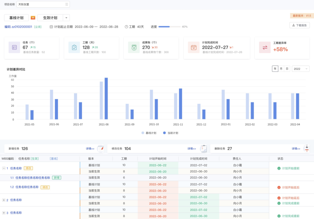Click the 计划开始时间 column header
The image size is (314, 219).
(158, 159)
